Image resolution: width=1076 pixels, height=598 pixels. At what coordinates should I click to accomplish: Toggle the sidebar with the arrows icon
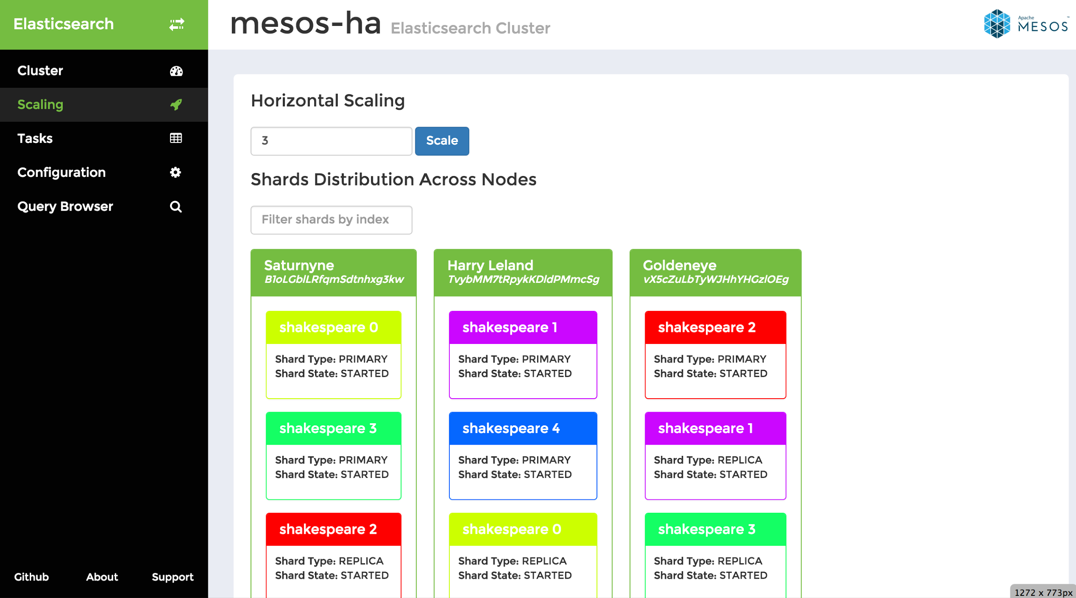point(176,24)
